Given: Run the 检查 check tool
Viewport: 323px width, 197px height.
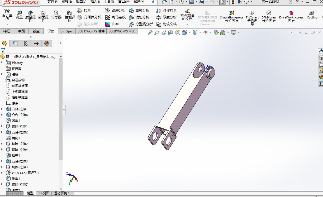Looking at the screenshot, I should [x=84, y=11].
